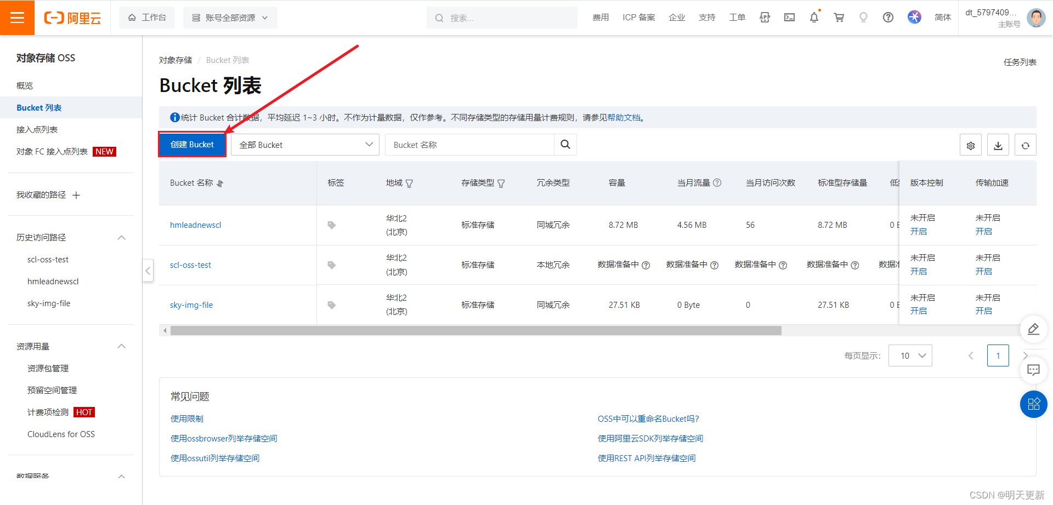Switch language via 简体
This screenshot has height=505, width=1053.
[x=943, y=18]
